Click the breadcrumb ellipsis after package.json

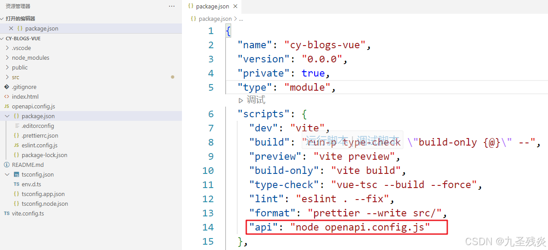click(241, 19)
